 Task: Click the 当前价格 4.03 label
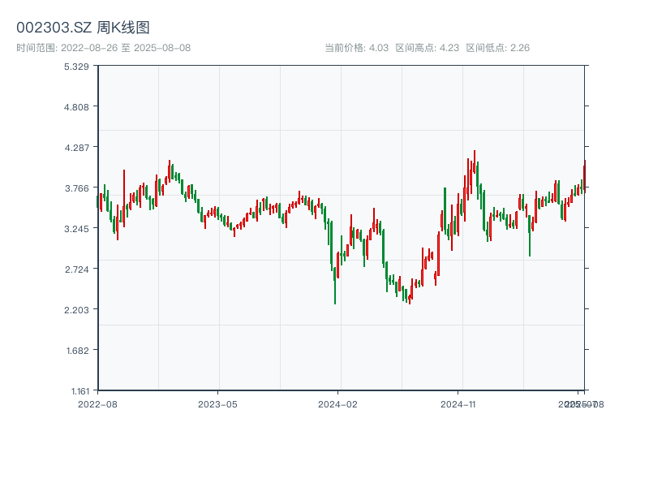click(356, 48)
